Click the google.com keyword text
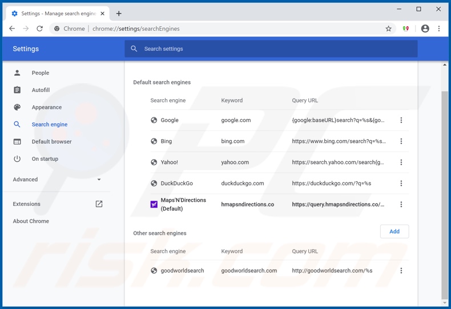The image size is (451, 309). 236,120
